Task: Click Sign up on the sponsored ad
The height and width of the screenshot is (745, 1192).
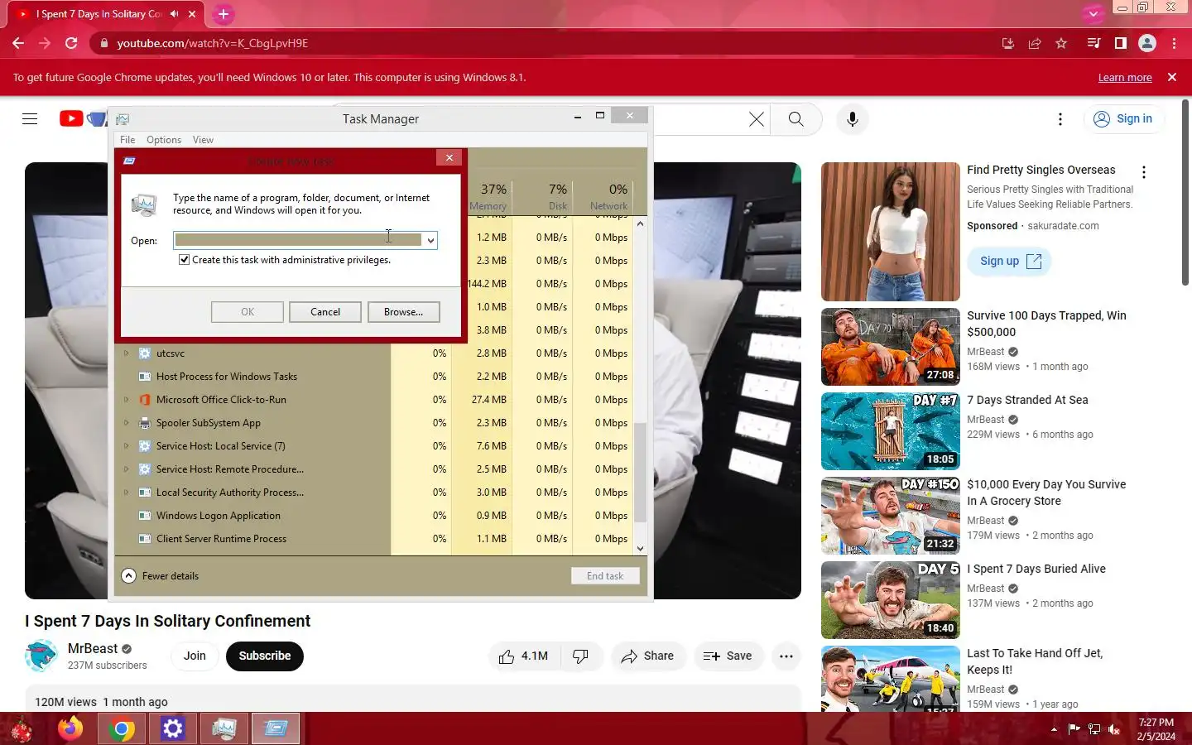Action: point(1010,261)
